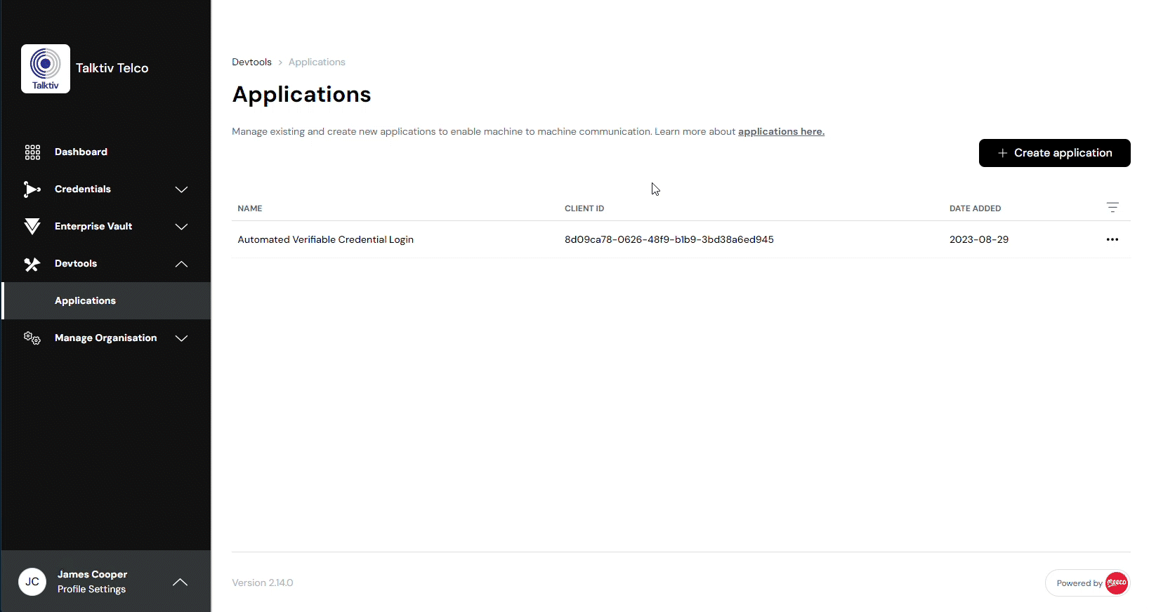Expand the Credentials chevron

tap(181, 189)
